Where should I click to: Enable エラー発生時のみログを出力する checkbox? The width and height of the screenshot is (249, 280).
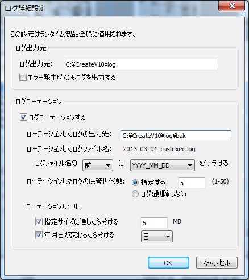(x=23, y=78)
